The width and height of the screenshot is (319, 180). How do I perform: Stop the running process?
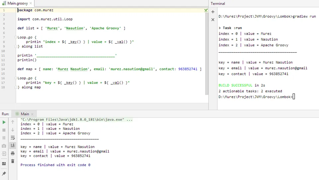click(x=4, y=130)
